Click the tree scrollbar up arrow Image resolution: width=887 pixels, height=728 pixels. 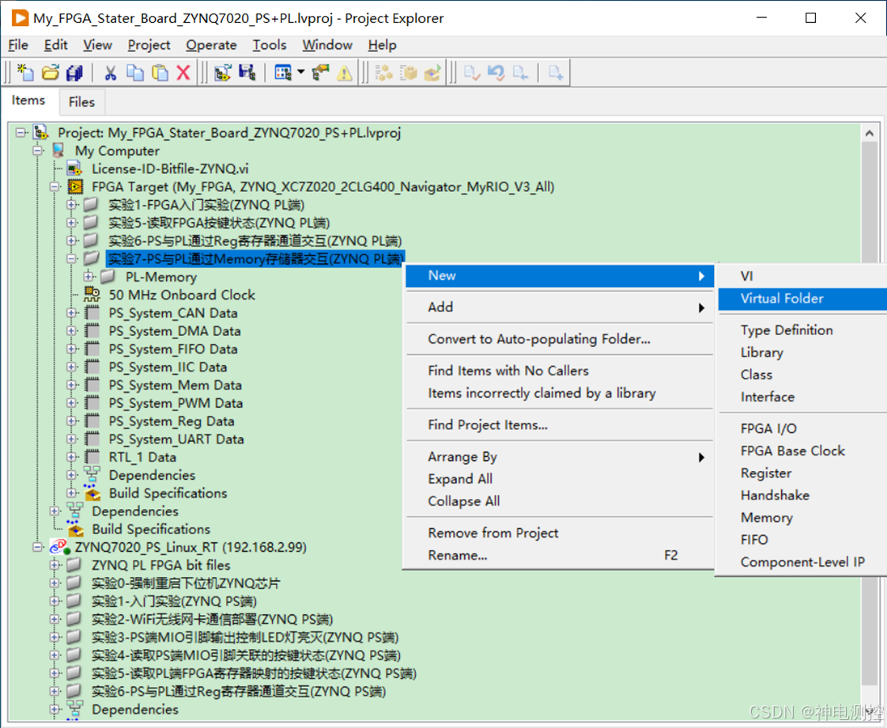tap(870, 134)
